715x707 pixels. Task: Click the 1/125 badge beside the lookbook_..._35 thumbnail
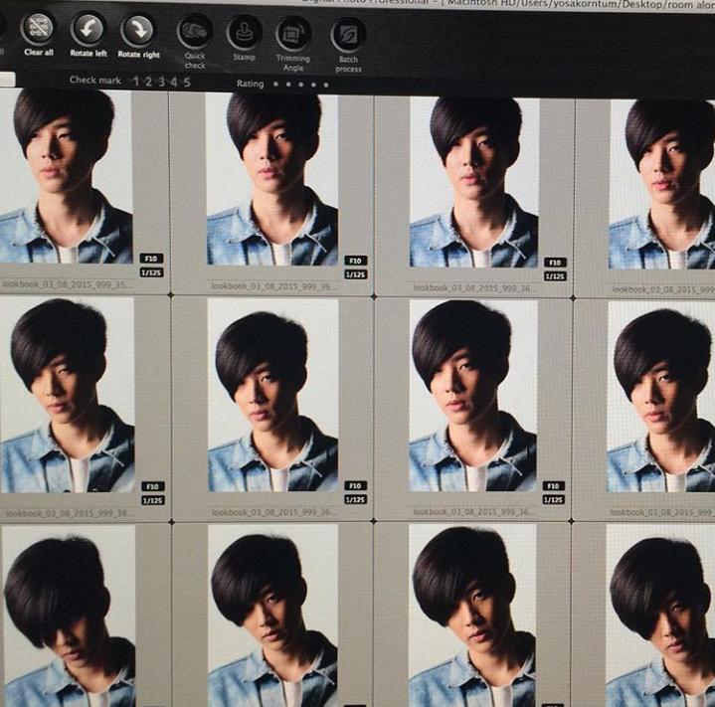pyautogui.click(x=152, y=273)
